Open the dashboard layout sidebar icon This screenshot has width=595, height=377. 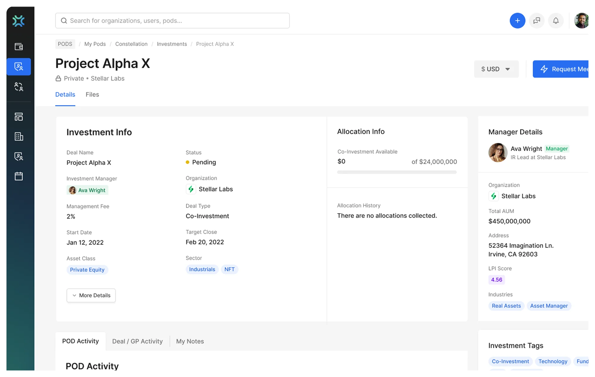pos(19,117)
